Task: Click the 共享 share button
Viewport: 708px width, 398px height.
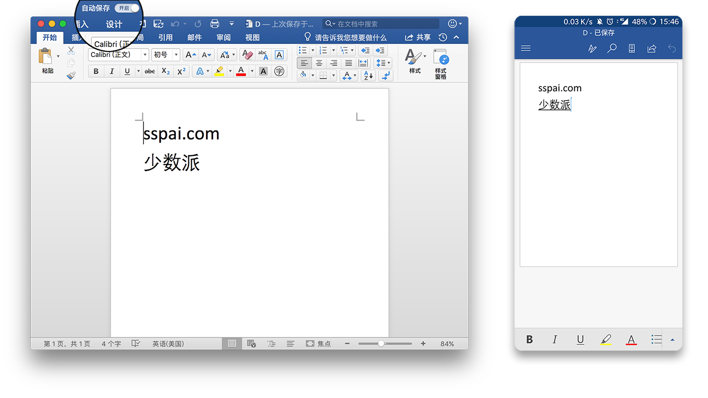Action: pyautogui.click(x=418, y=37)
